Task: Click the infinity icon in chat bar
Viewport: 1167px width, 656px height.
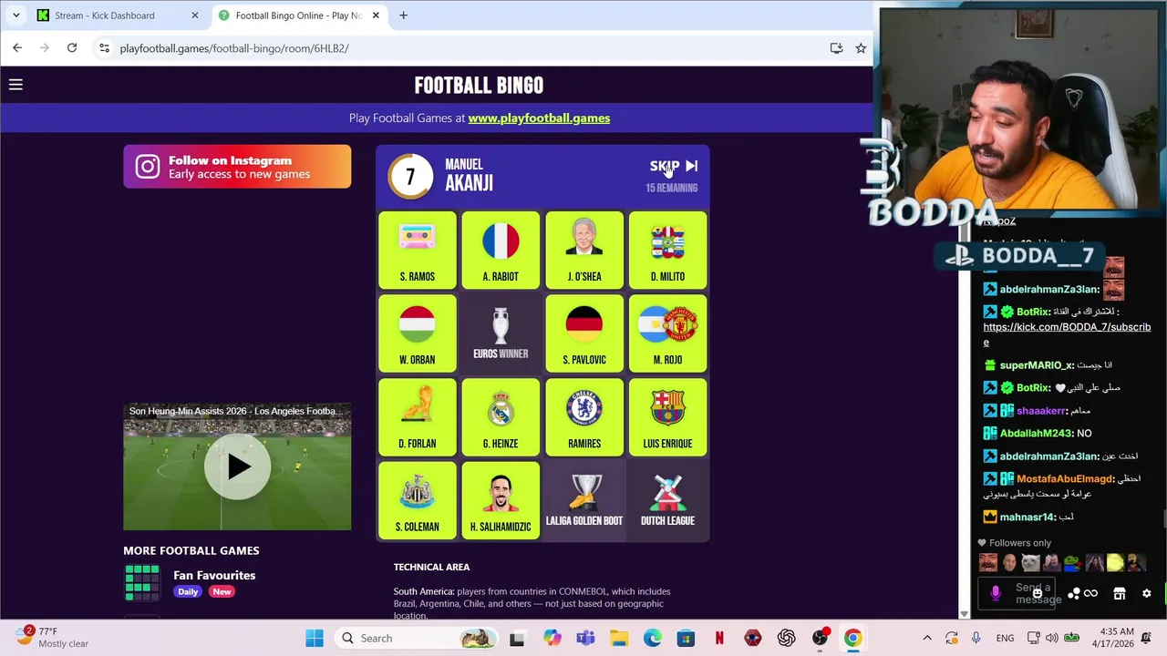Action: pyautogui.click(x=1090, y=594)
